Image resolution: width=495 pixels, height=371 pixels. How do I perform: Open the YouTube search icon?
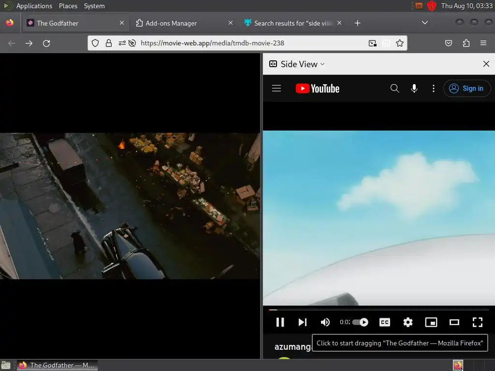click(x=394, y=88)
